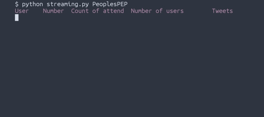This screenshot has width=264, height=117.
Task: Click the word python in the command
Action: pos(32,4)
